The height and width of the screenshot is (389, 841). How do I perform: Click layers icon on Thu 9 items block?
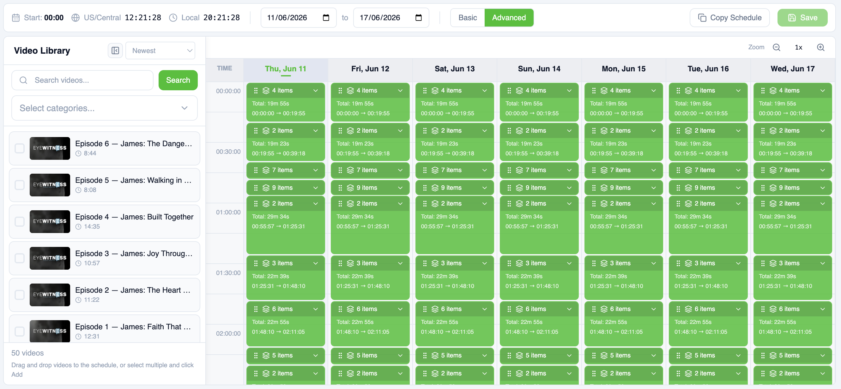(x=266, y=188)
